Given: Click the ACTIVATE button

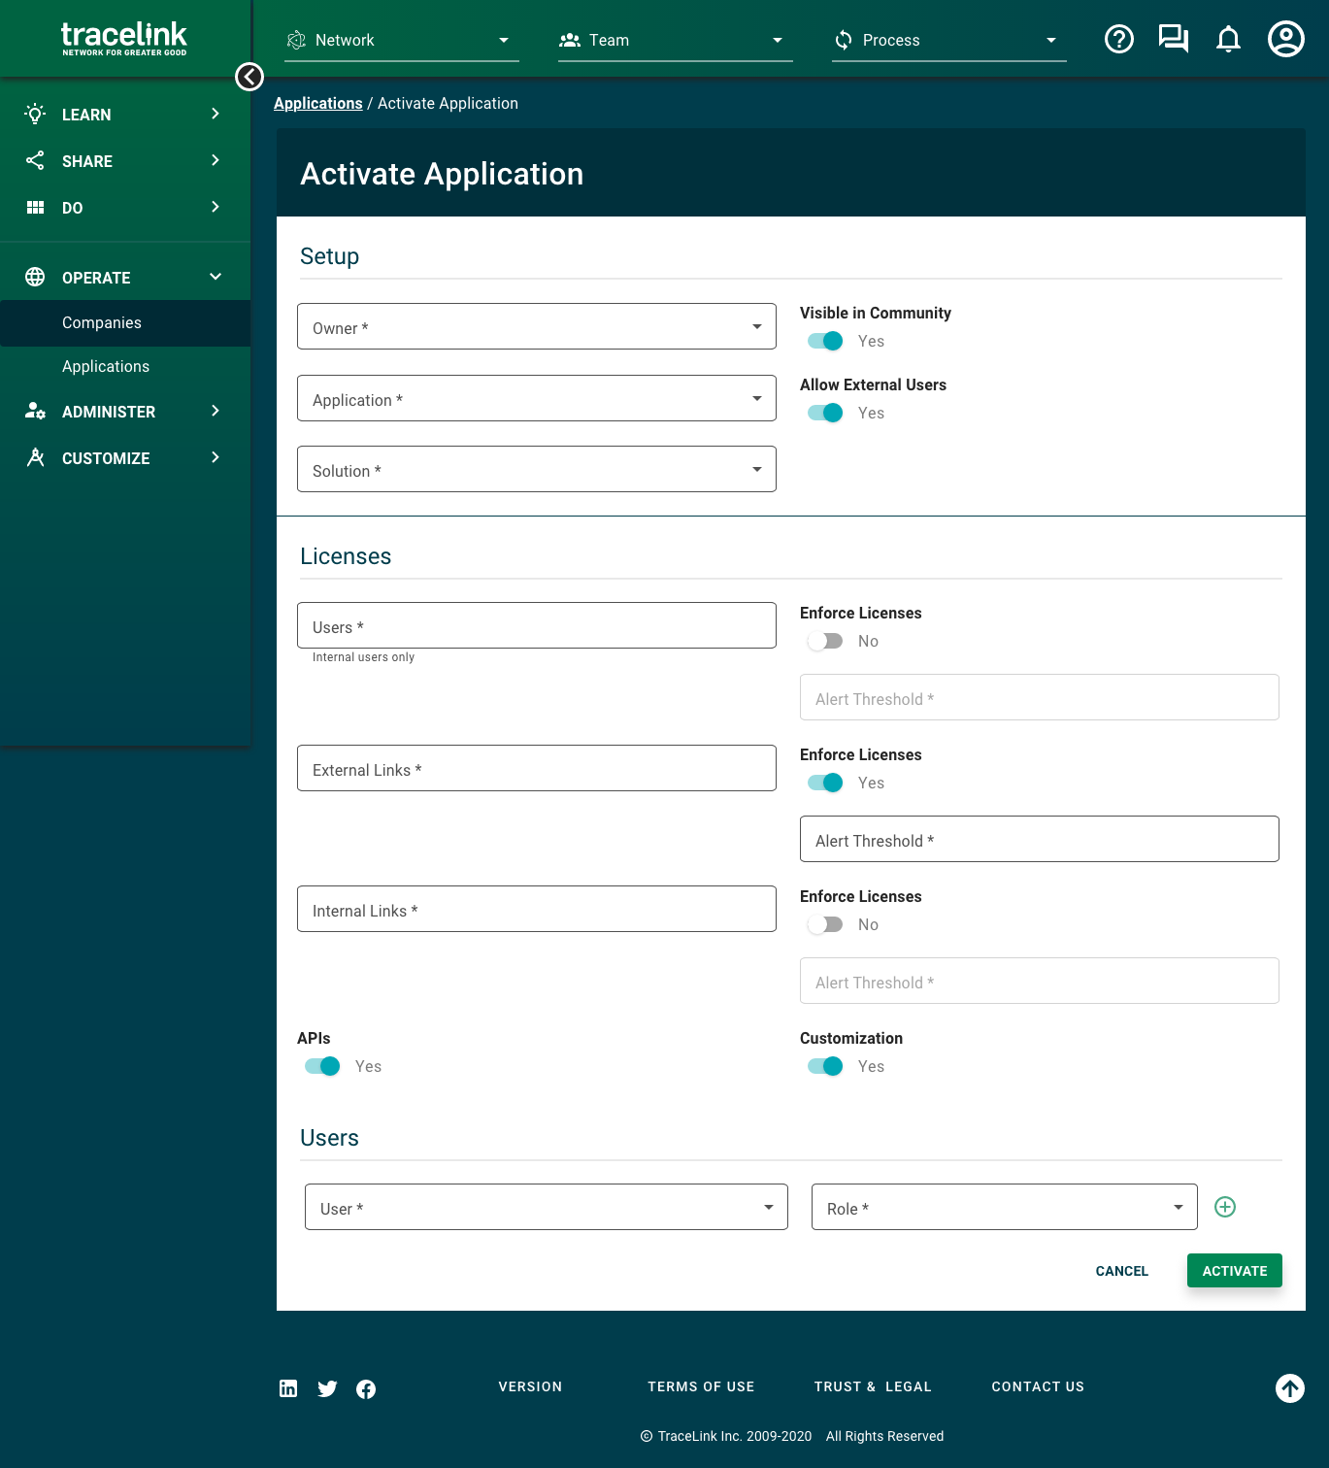Looking at the screenshot, I should click(1235, 1270).
